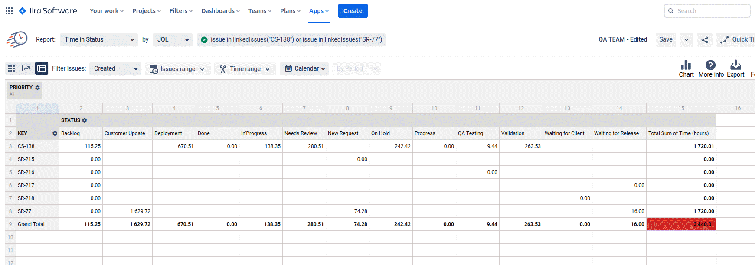Select the pivot table view icon
This screenshot has height=265, width=755.
[x=42, y=68]
